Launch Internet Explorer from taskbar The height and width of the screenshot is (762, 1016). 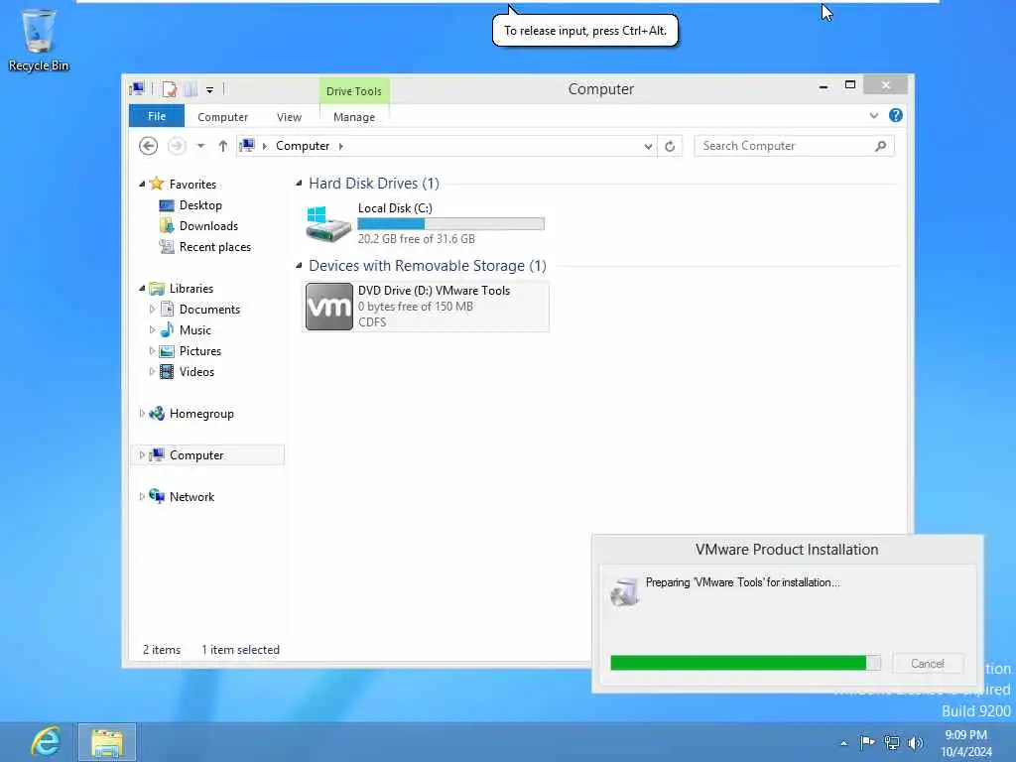coord(46,742)
